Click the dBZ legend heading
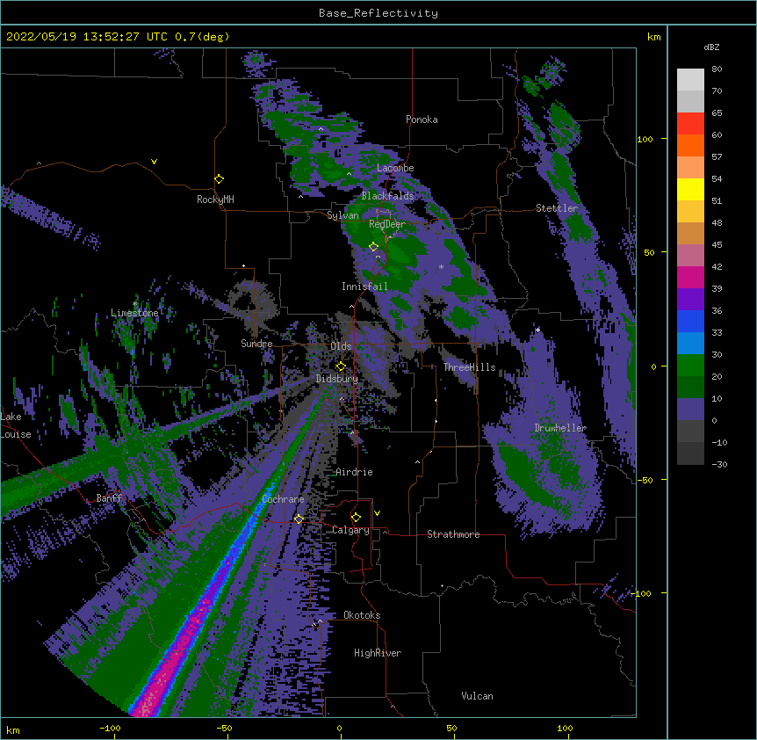Viewport: 757px width, 740px height. point(711,47)
